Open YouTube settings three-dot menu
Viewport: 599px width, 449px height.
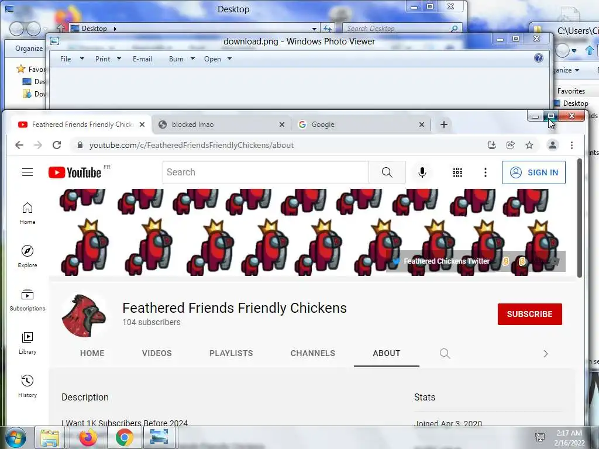point(485,172)
